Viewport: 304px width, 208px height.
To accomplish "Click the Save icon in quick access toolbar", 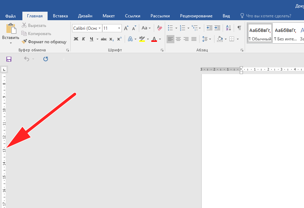I will (x=9, y=59).
